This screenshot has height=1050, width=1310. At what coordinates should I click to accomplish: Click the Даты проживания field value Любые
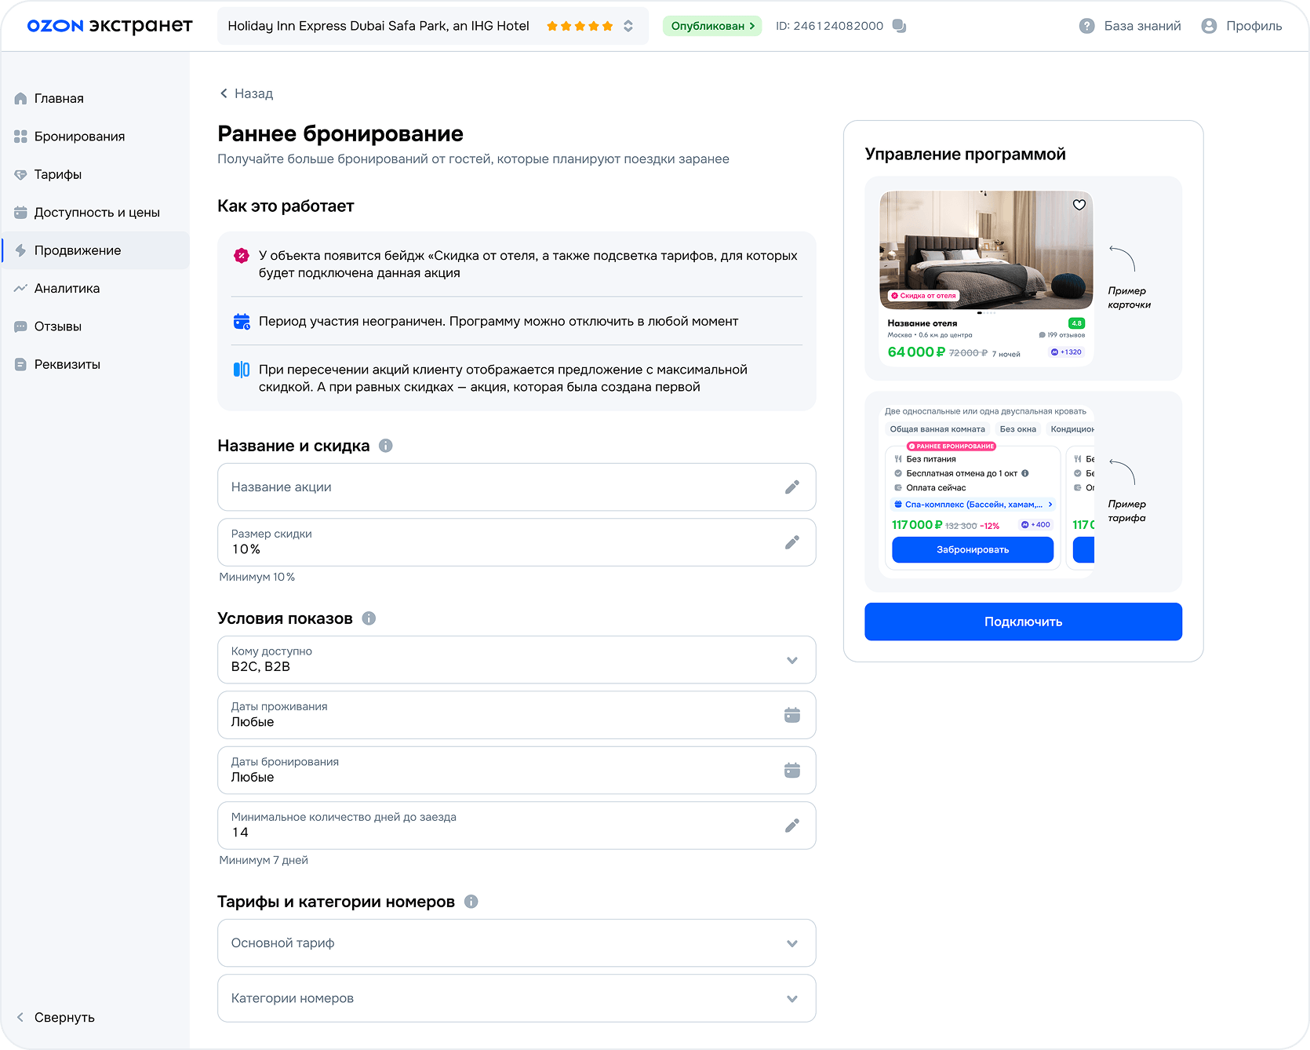[253, 722]
